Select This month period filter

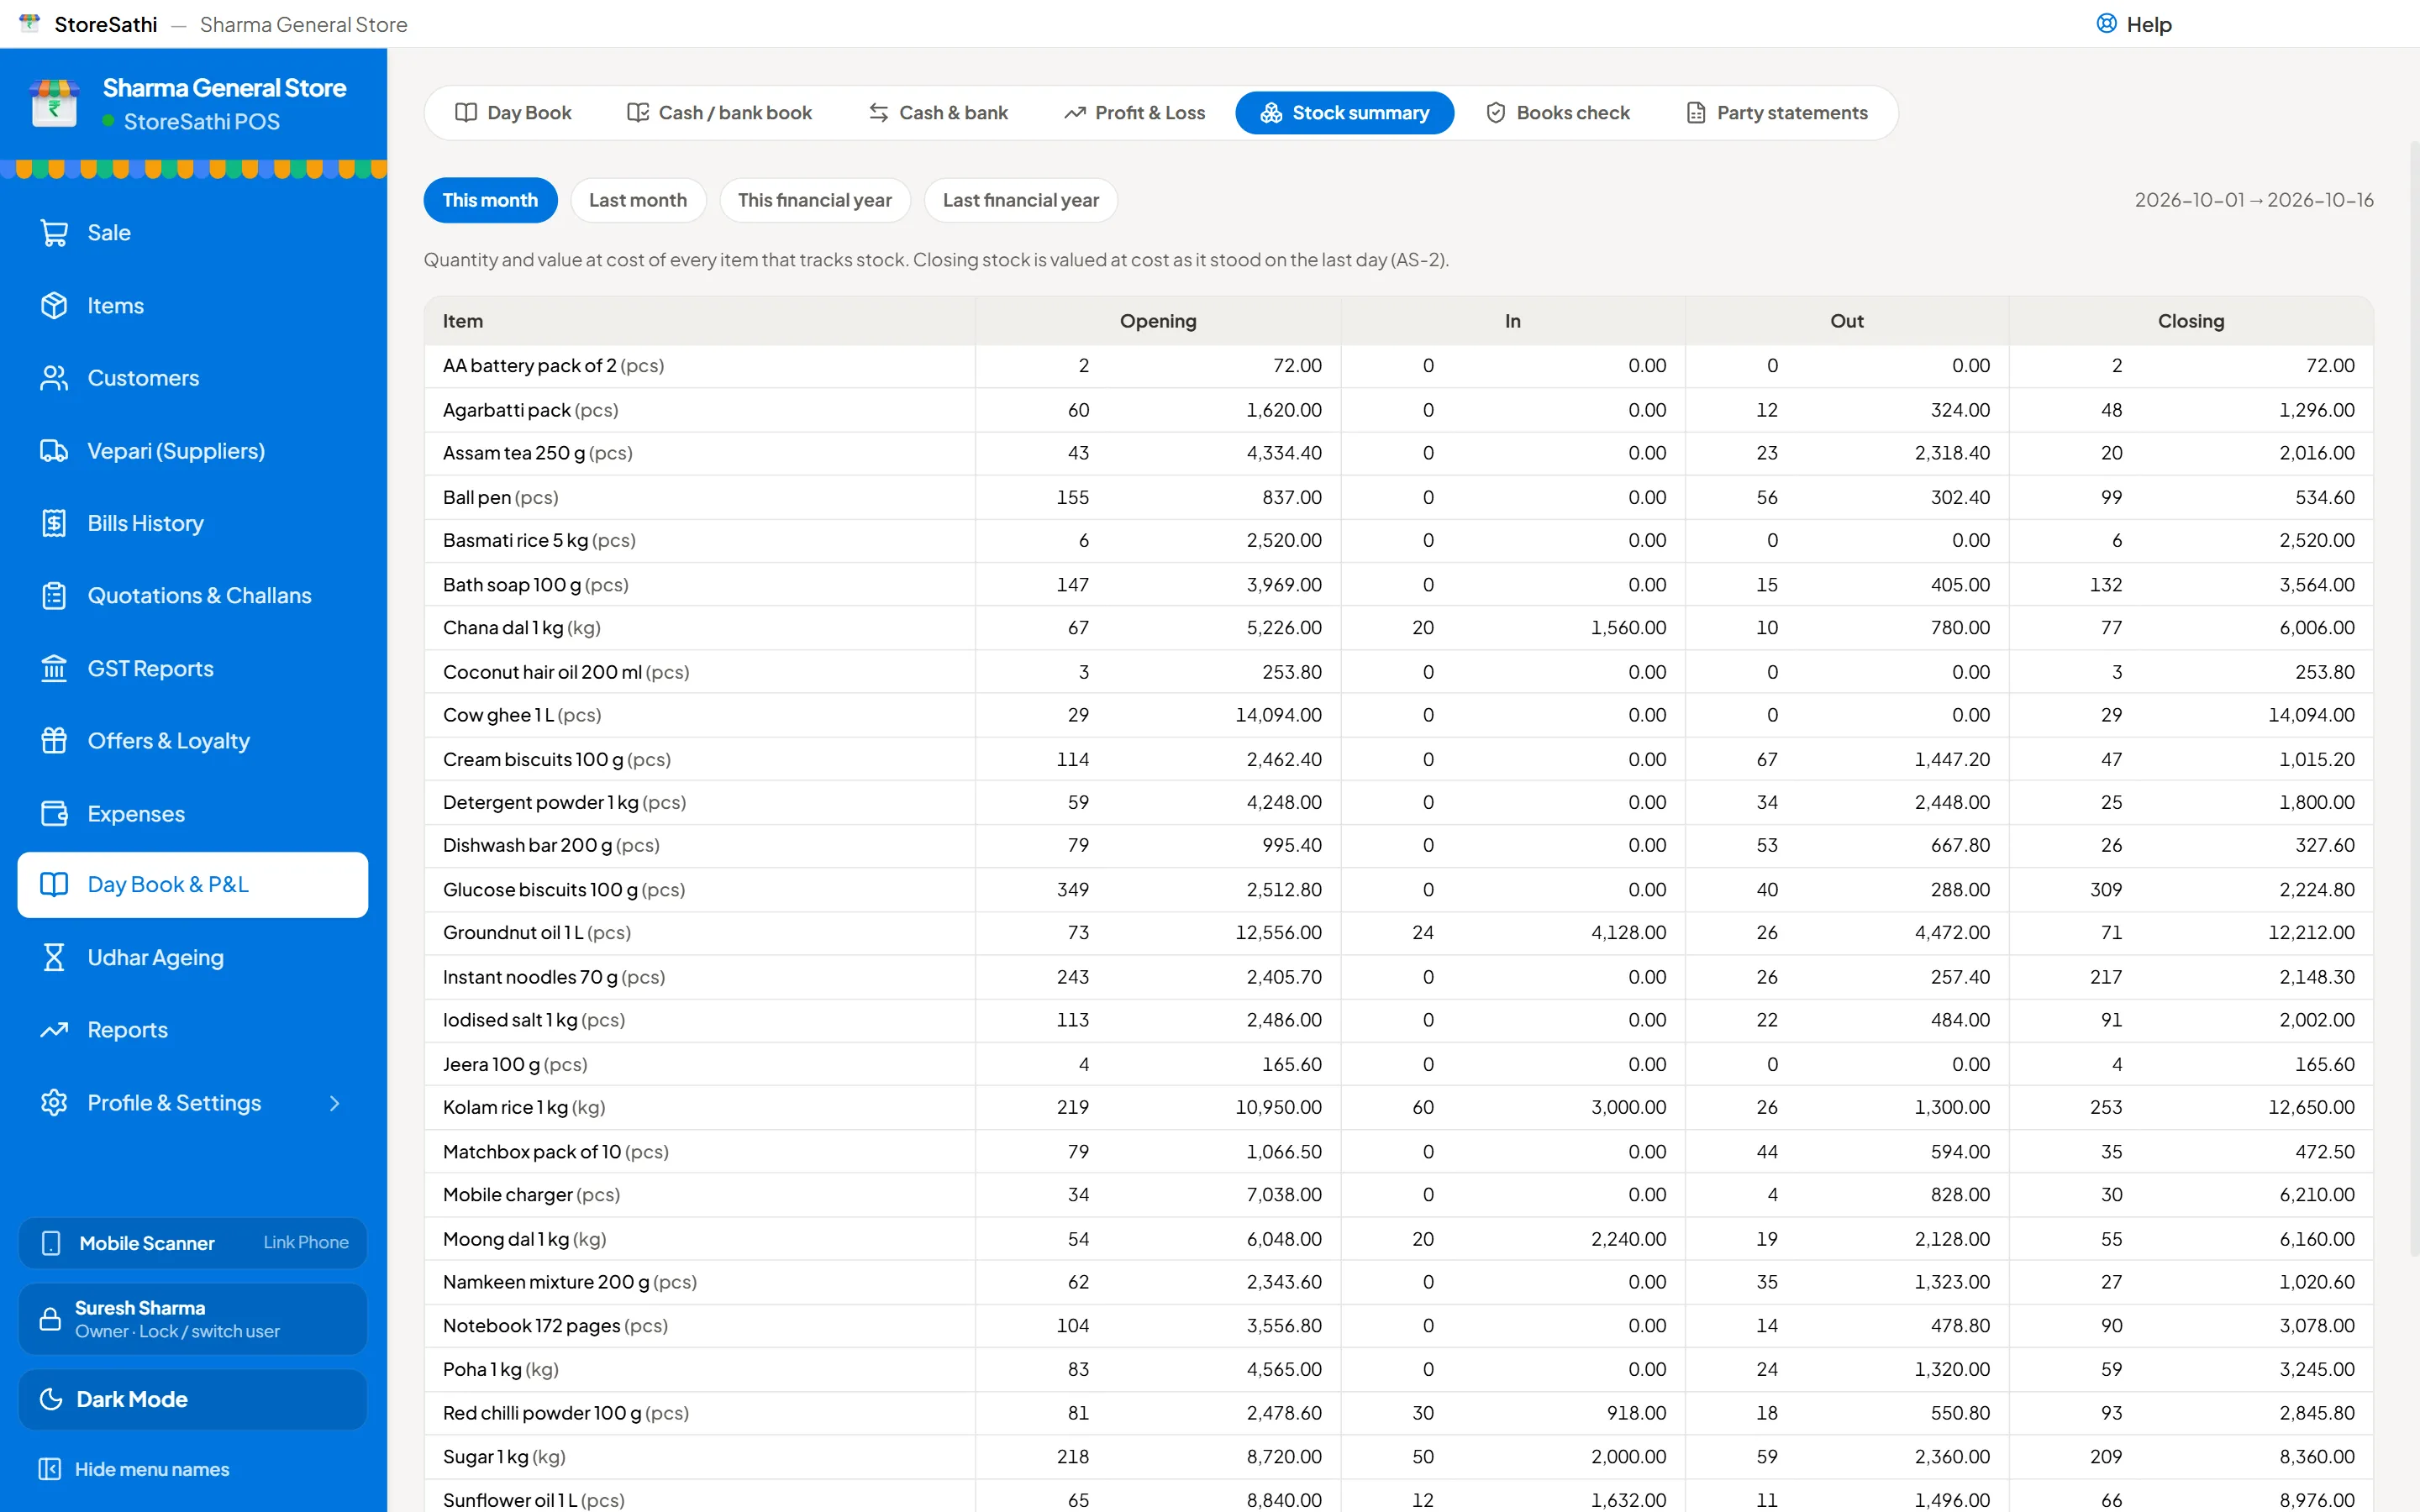[x=490, y=200]
